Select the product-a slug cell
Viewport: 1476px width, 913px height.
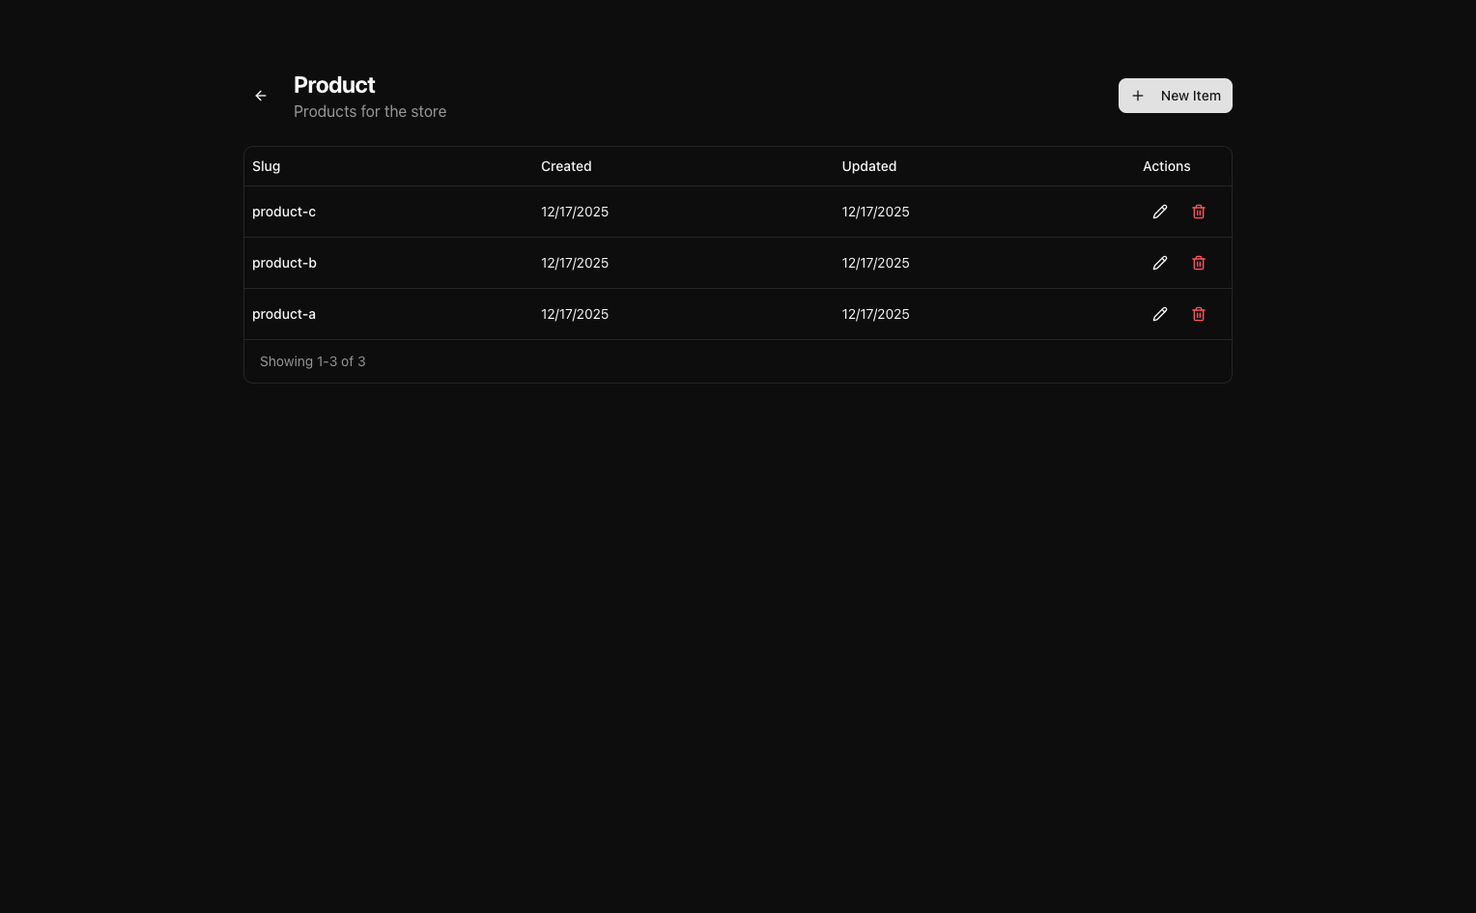tap(284, 314)
